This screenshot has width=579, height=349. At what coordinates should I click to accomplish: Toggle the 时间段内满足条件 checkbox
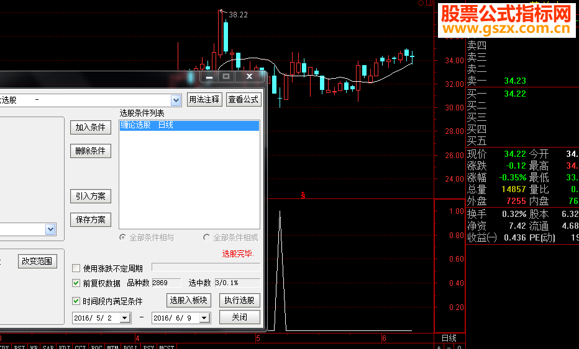tap(76, 301)
